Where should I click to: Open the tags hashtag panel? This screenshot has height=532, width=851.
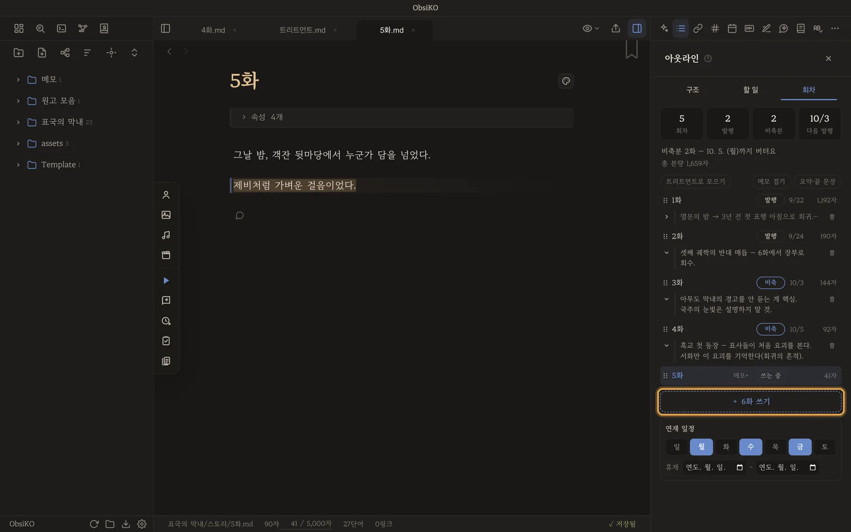pyautogui.click(x=715, y=29)
